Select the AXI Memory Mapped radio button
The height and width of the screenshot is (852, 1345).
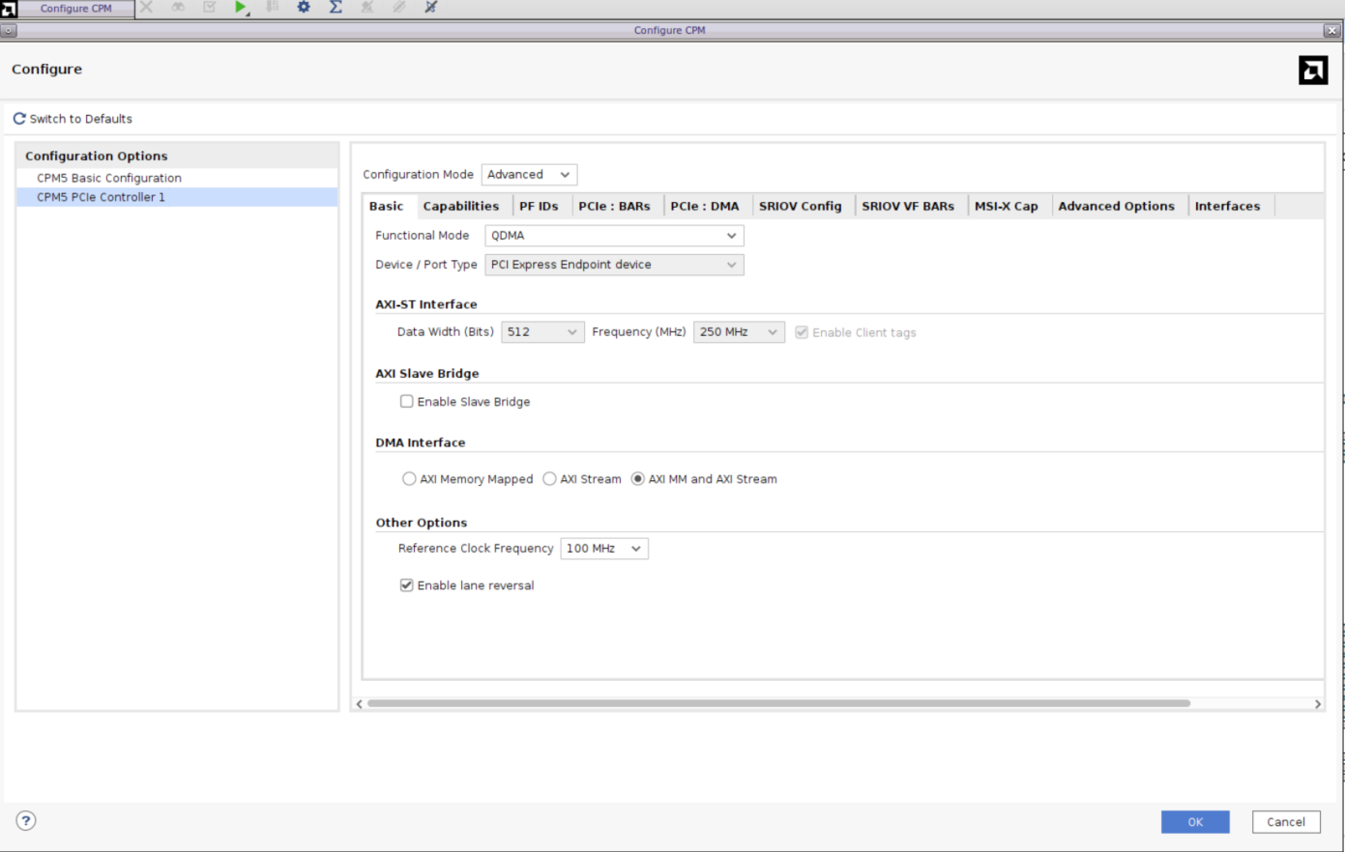coord(409,478)
